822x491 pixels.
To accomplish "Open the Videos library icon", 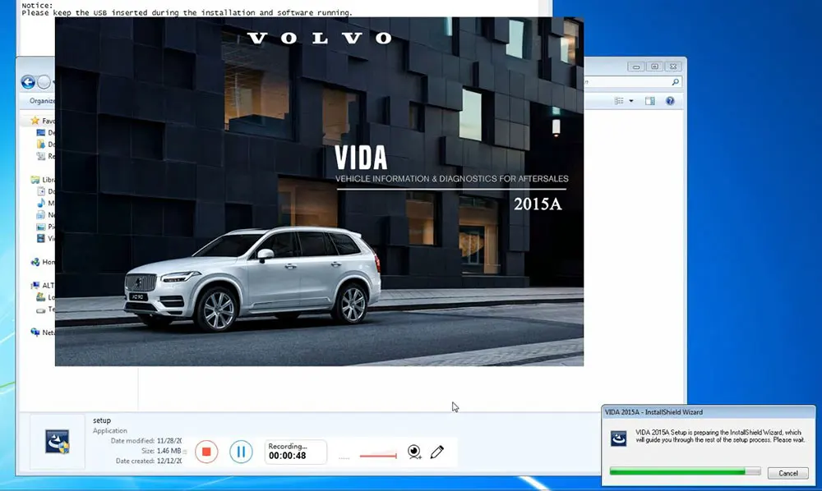I will point(41,238).
